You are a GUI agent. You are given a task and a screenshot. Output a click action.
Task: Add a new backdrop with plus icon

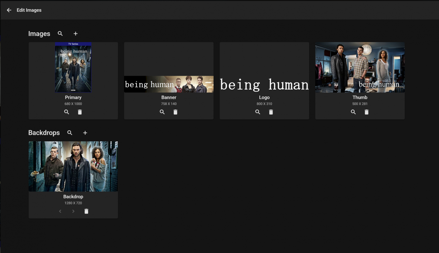coord(85,133)
